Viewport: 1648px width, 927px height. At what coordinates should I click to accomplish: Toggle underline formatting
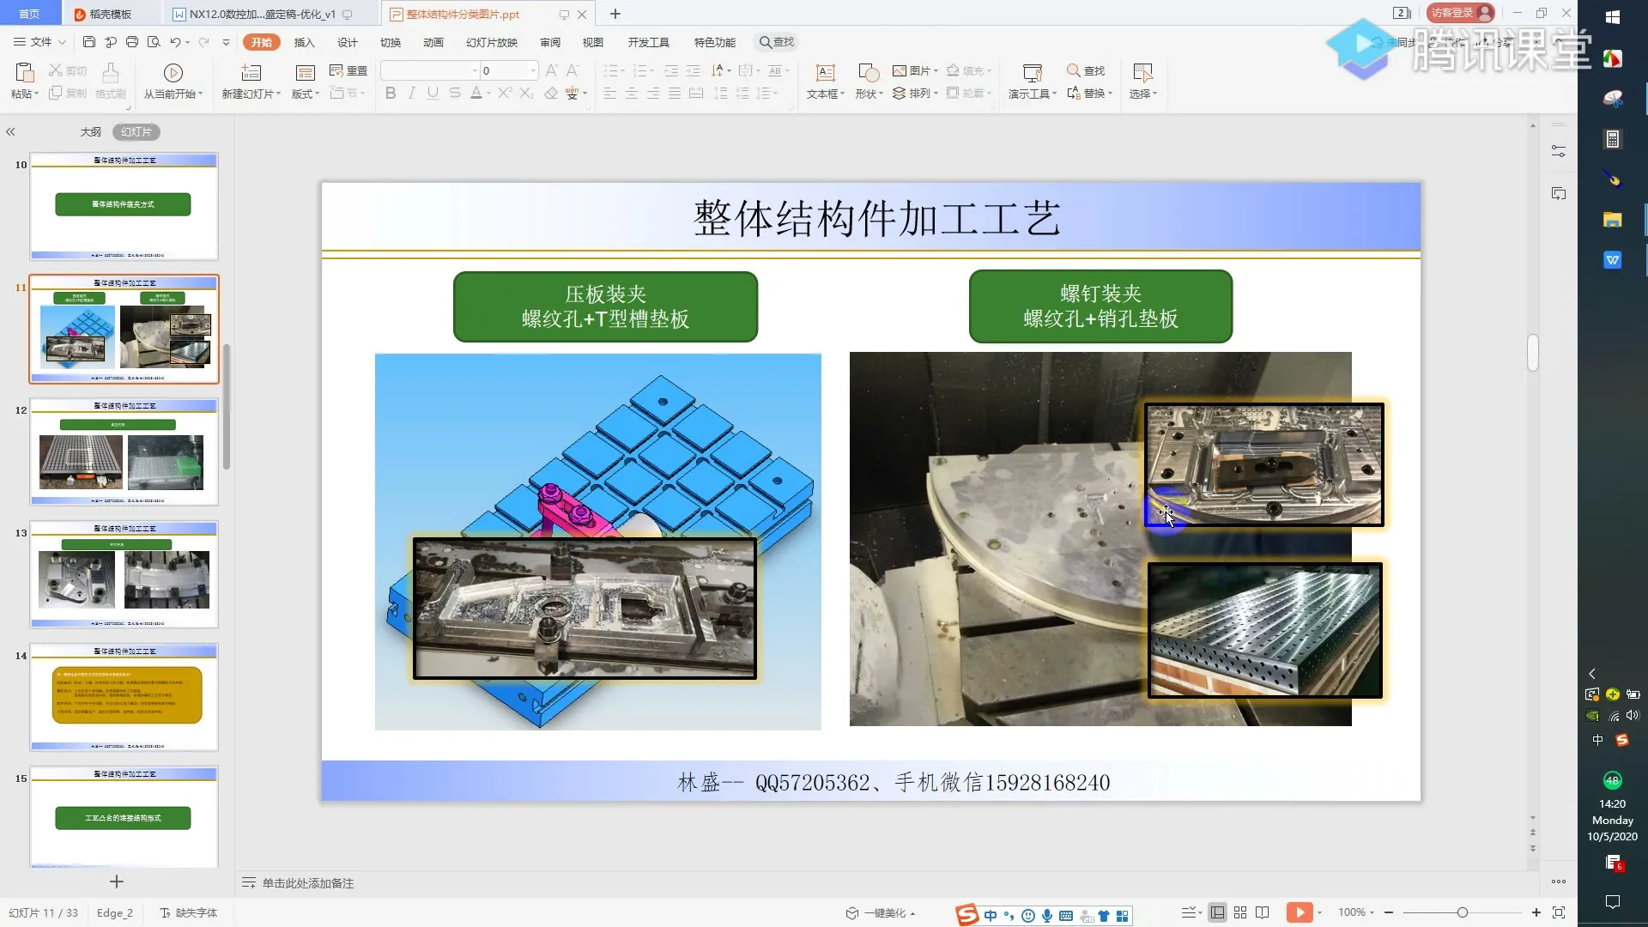pyautogui.click(x=432, y=94)
